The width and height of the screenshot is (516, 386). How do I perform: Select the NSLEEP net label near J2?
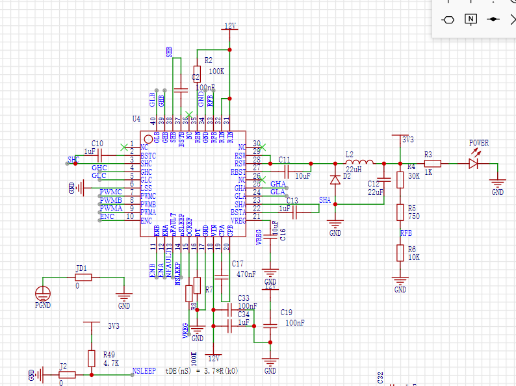[144, 371]
